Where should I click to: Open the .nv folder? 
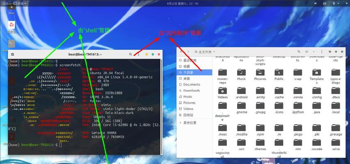279,130
